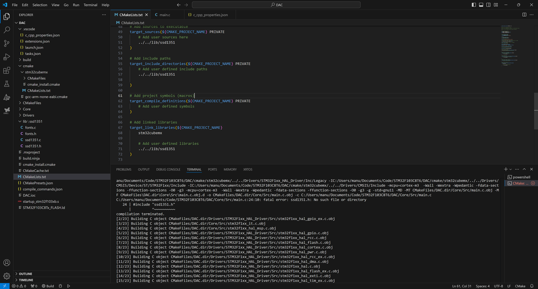
Task: Expand the build folder in explorer
Action: 27,60
